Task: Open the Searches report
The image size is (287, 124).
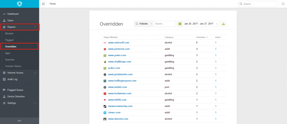Action: [10, 60]
